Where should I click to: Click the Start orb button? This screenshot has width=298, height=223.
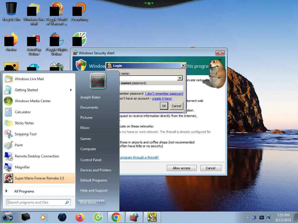[8, 217]
